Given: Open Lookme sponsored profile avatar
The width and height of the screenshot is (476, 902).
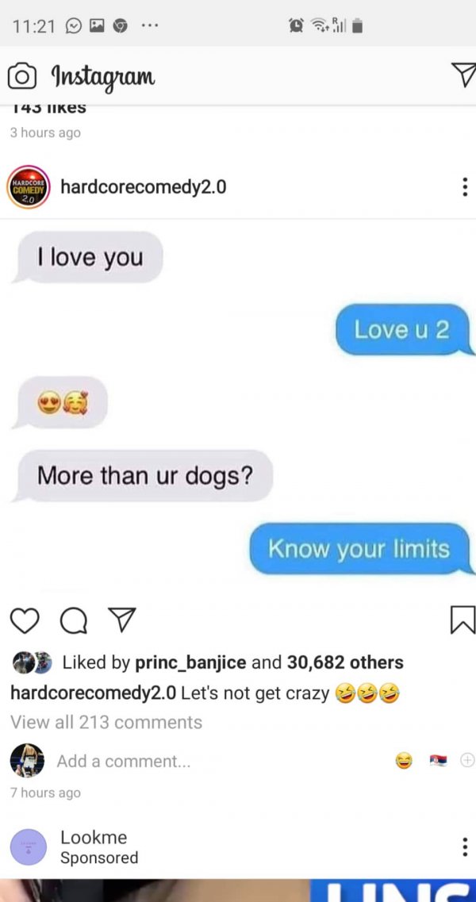Looking at the screenshot, I should point(29,846).
